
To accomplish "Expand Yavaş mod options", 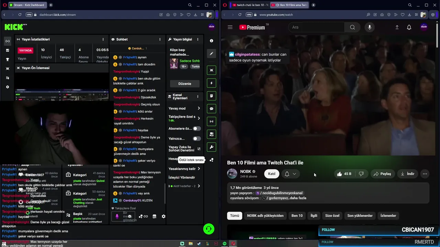I will [199, 108].
